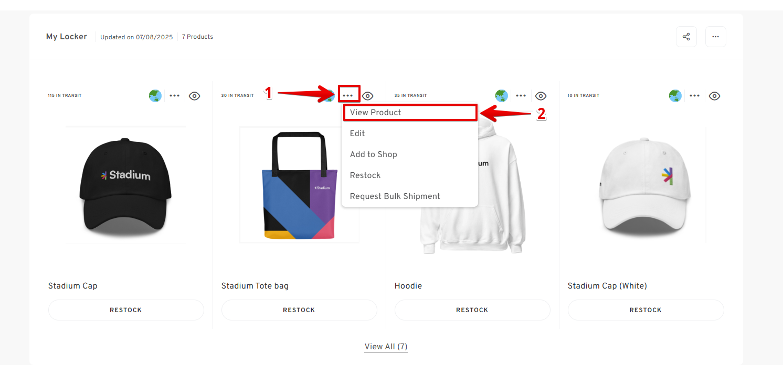Choose Edit in the product menu
The width and height of the screenshot is (783, 365).
[357, 134]
